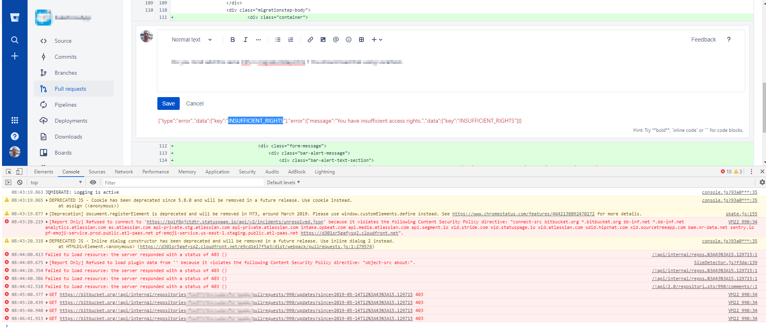Toggle the live expression eye icon

click(93, 183)
